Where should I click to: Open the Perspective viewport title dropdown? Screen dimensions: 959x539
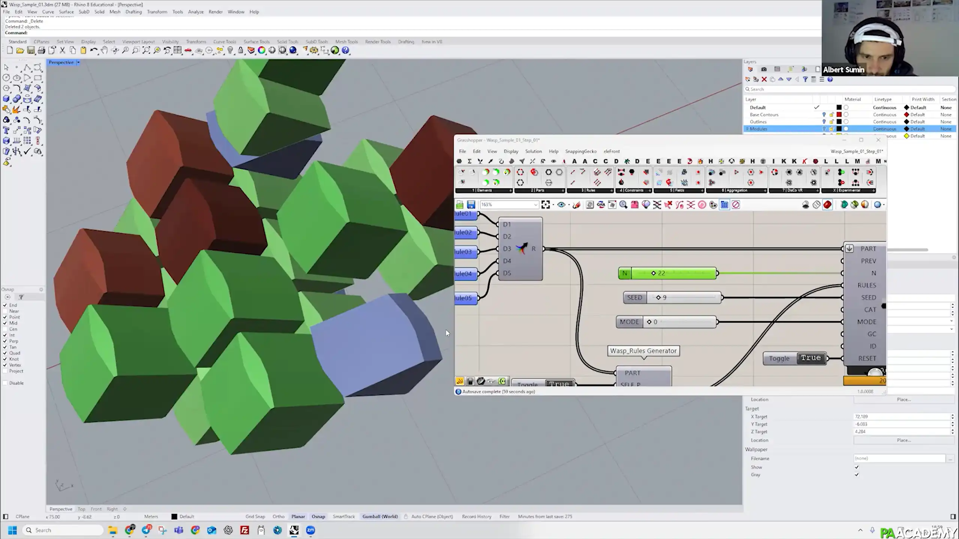coord(78,62)
